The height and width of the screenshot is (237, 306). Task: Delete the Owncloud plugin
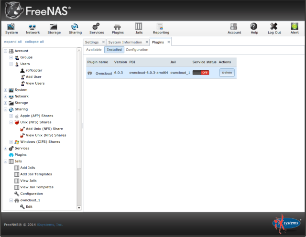(227, 73)
